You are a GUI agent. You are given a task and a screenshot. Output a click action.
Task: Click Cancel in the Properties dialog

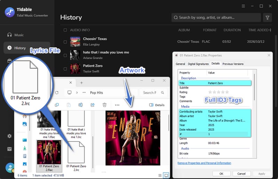pos(241,174)
